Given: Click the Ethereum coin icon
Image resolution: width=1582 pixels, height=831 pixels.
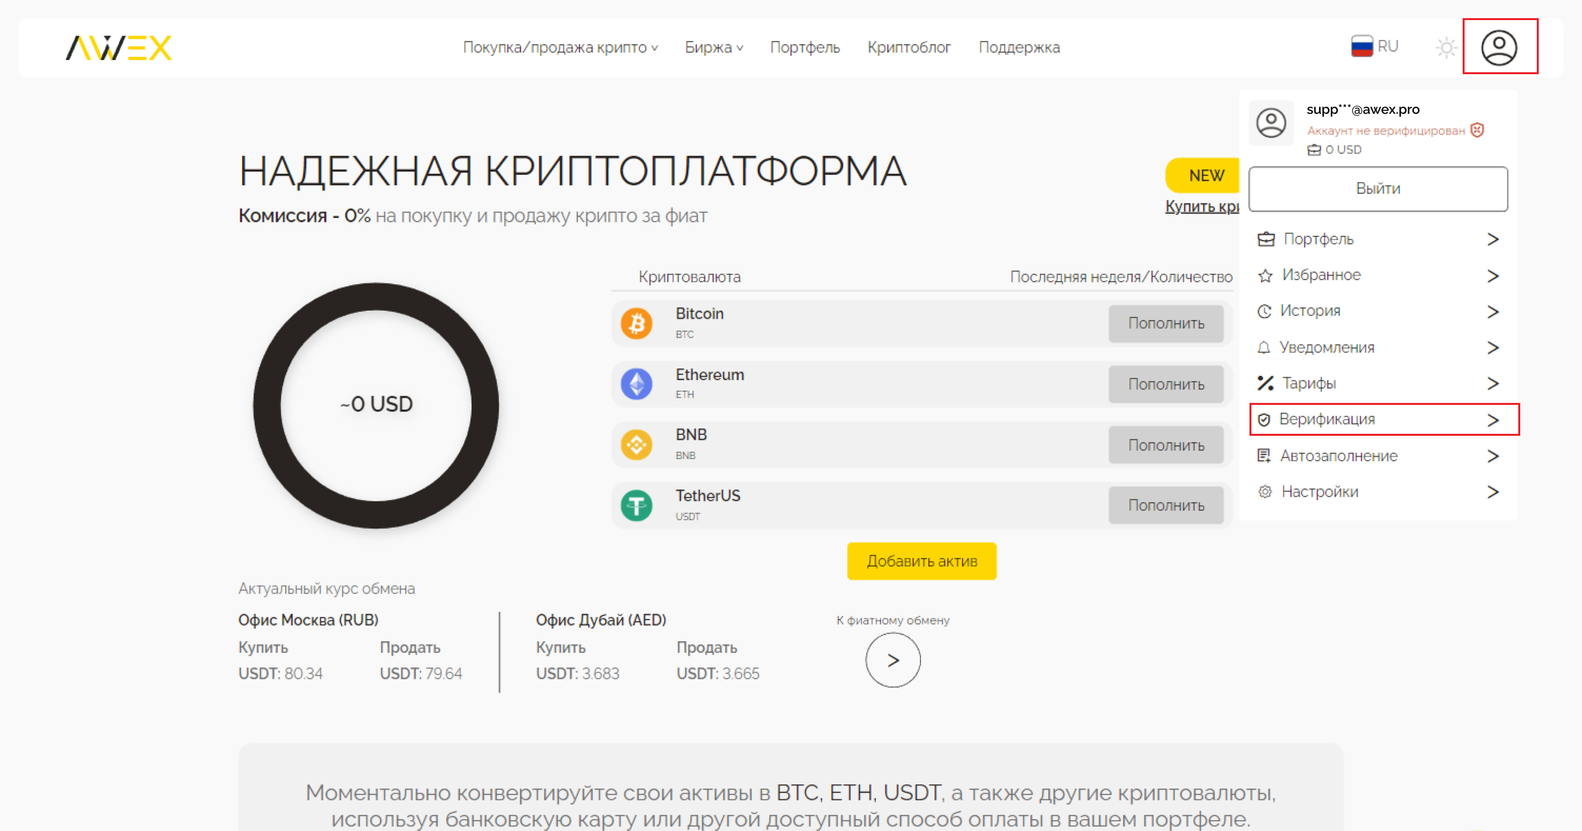Looking at the screenshot, I should click(636, 384).
